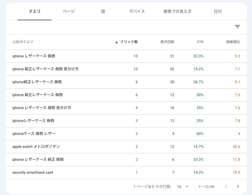Viewport: 252px width, 195px height.
Task: Select the クエリ tab
Action: click(x=34, y=11)
